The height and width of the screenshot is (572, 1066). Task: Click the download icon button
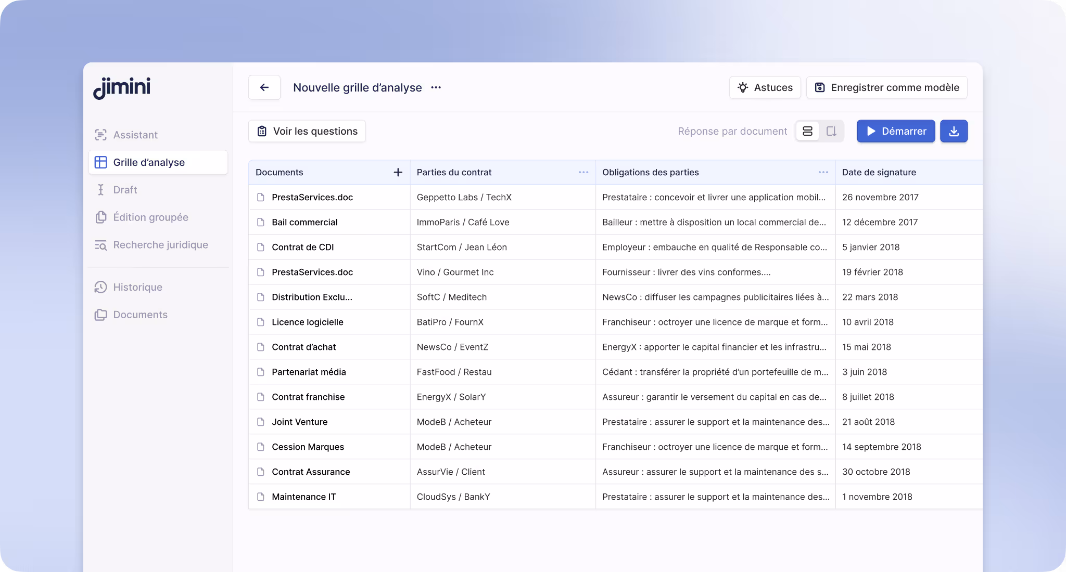click(x=954, y=131)
